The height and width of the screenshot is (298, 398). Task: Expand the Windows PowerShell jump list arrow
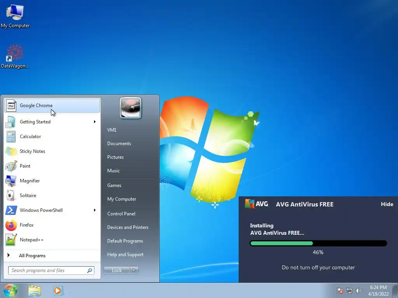click(x=95, y=210)
